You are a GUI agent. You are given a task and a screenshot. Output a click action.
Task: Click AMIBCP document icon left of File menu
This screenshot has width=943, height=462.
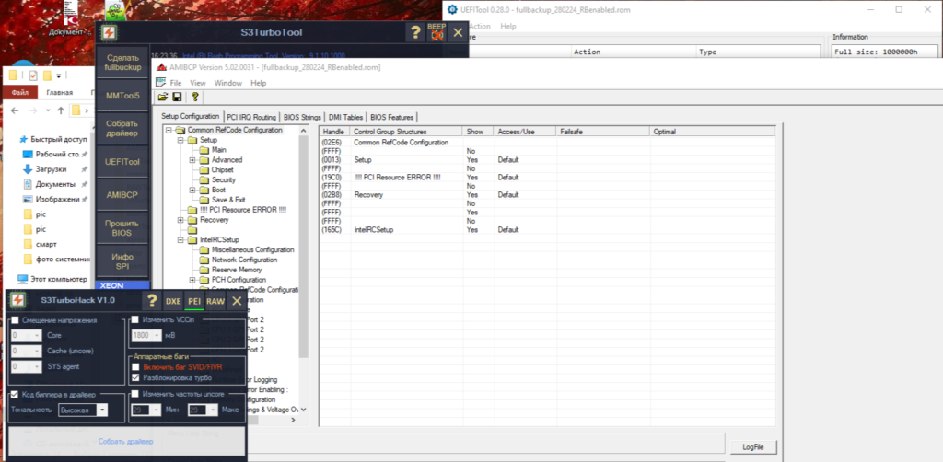[x=160, y=82]
